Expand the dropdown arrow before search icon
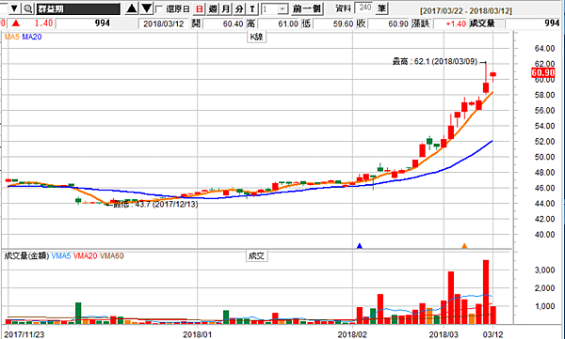Image resolution: width=565 pixels, height=339 pixels. pyautogui.click(x=14, y=8)
